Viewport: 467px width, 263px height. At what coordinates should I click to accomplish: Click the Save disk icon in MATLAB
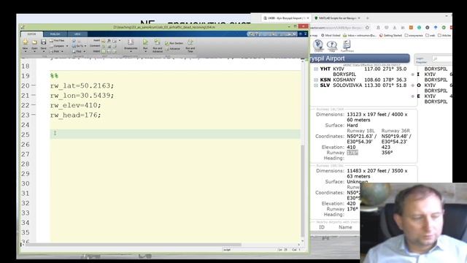[44, 42]
